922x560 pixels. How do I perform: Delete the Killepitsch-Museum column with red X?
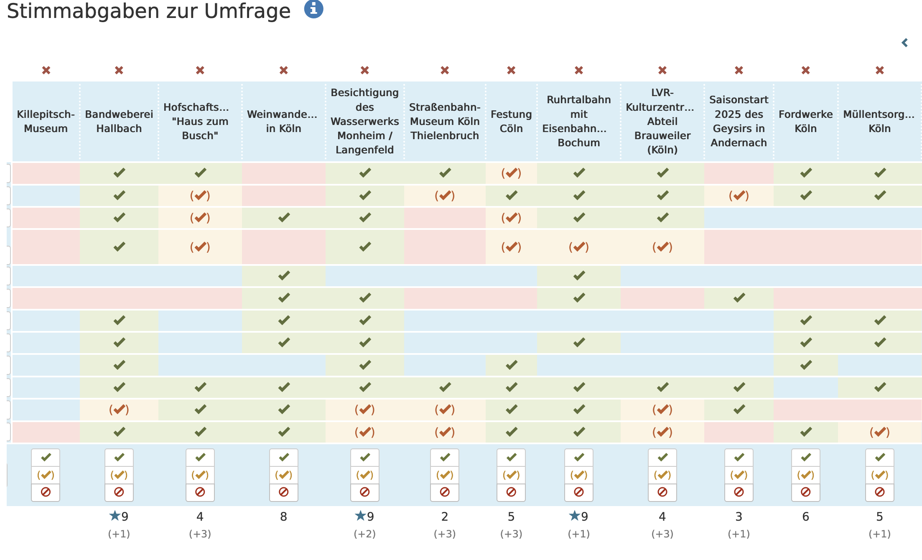[46, 70]
